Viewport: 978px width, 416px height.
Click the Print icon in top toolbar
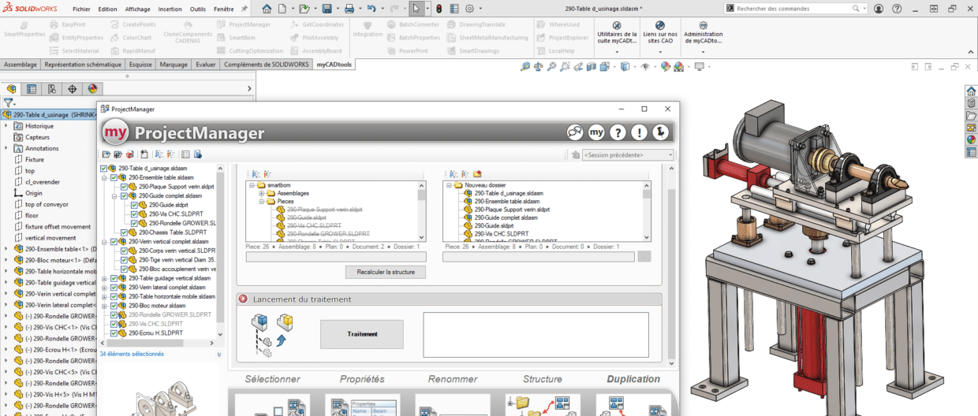(349, 9)
